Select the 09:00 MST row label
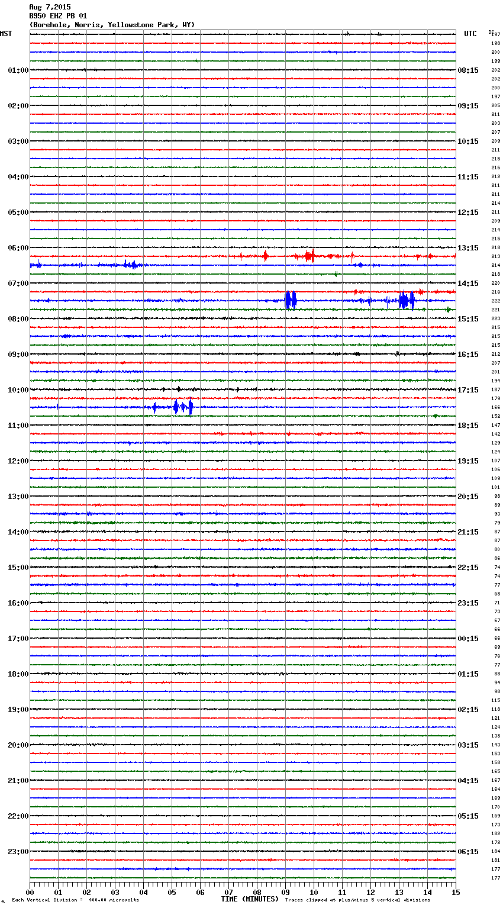The image size is (503, 908). click(x=18, y=355)
